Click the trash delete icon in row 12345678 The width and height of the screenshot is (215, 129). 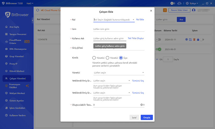tap(194, 40)
